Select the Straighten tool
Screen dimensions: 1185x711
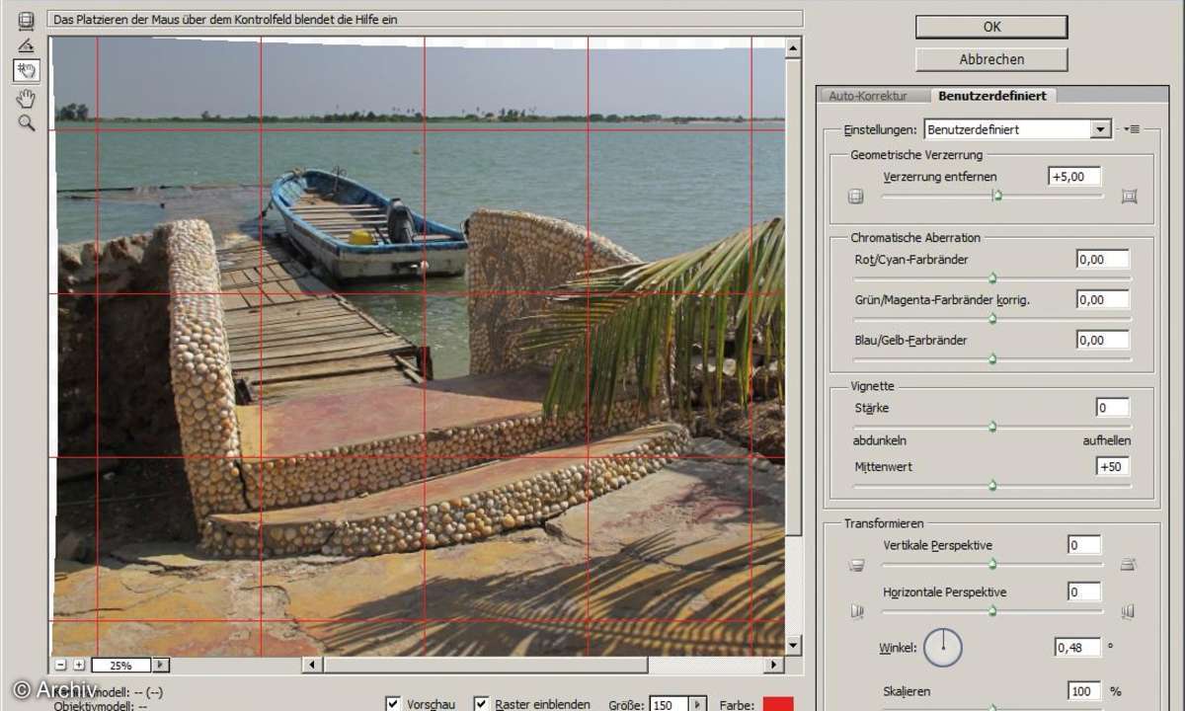pos(27,45)
